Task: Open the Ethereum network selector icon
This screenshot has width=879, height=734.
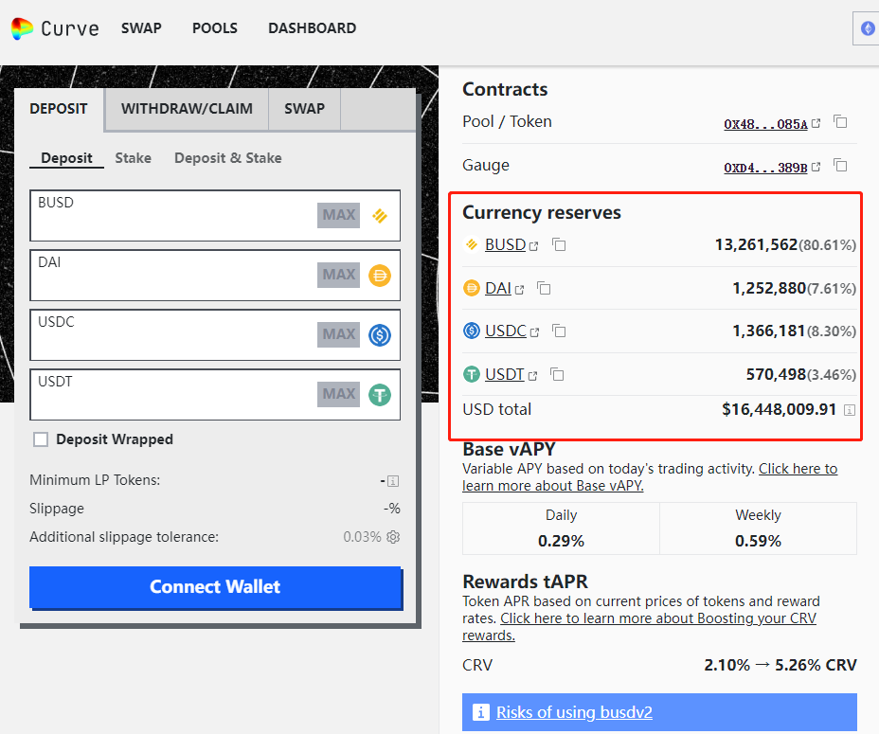Action: pos(868,28)
